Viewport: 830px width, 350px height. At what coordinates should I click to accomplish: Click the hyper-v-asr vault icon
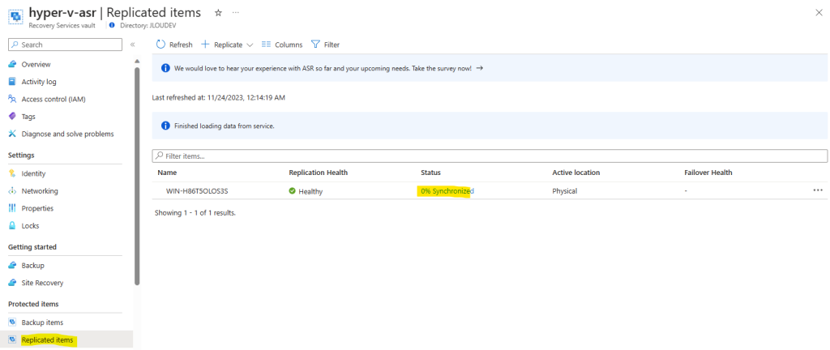tap(15, 16)
